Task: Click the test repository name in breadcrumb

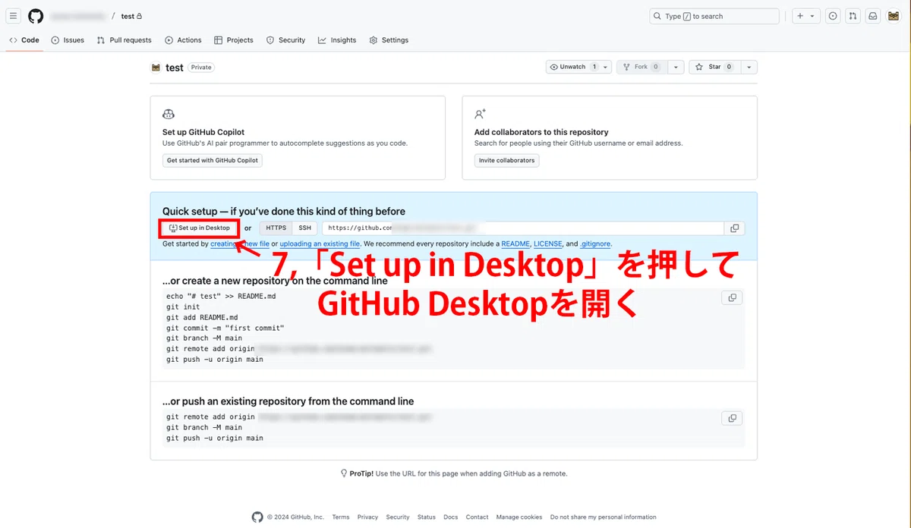Action: [128, 16]
